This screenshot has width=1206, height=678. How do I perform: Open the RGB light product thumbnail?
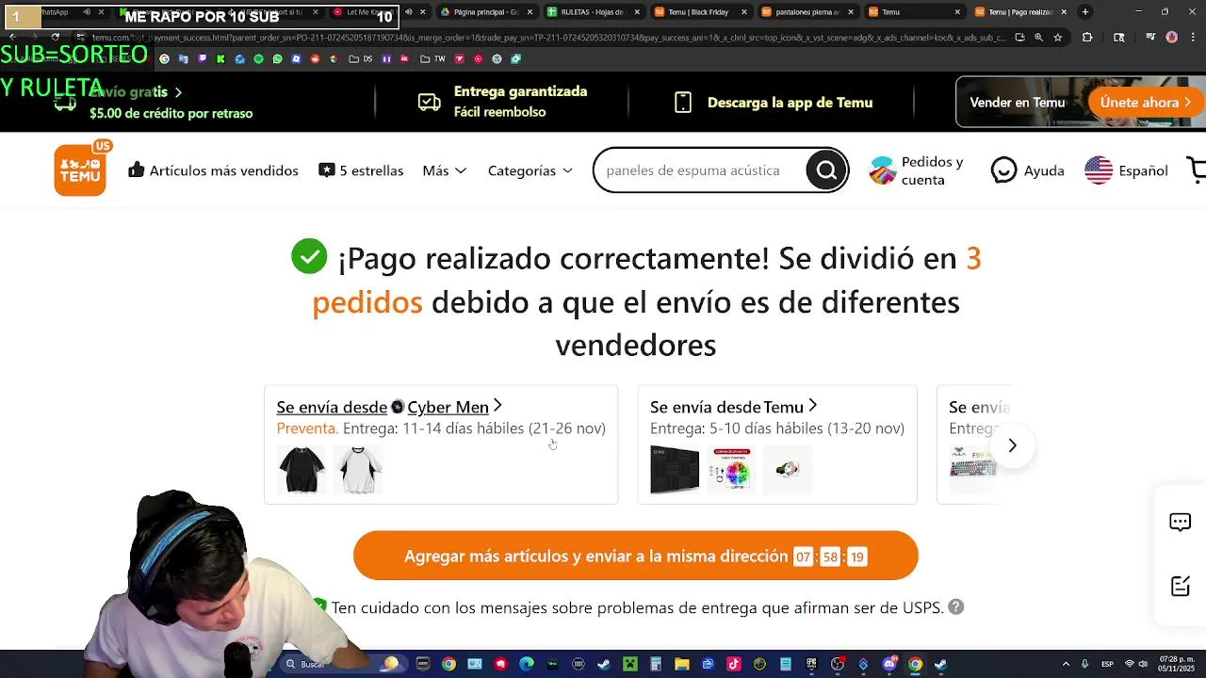click(731, 470)
